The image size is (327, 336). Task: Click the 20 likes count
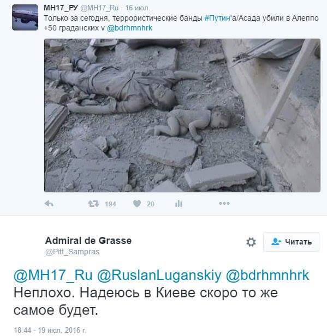[x=150, y=204]
